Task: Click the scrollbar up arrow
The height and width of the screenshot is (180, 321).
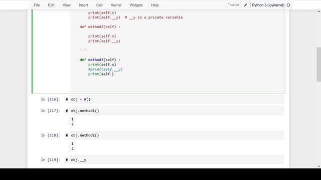Action: point(318,11)
